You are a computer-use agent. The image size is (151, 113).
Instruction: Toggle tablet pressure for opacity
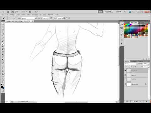point(51,18)
